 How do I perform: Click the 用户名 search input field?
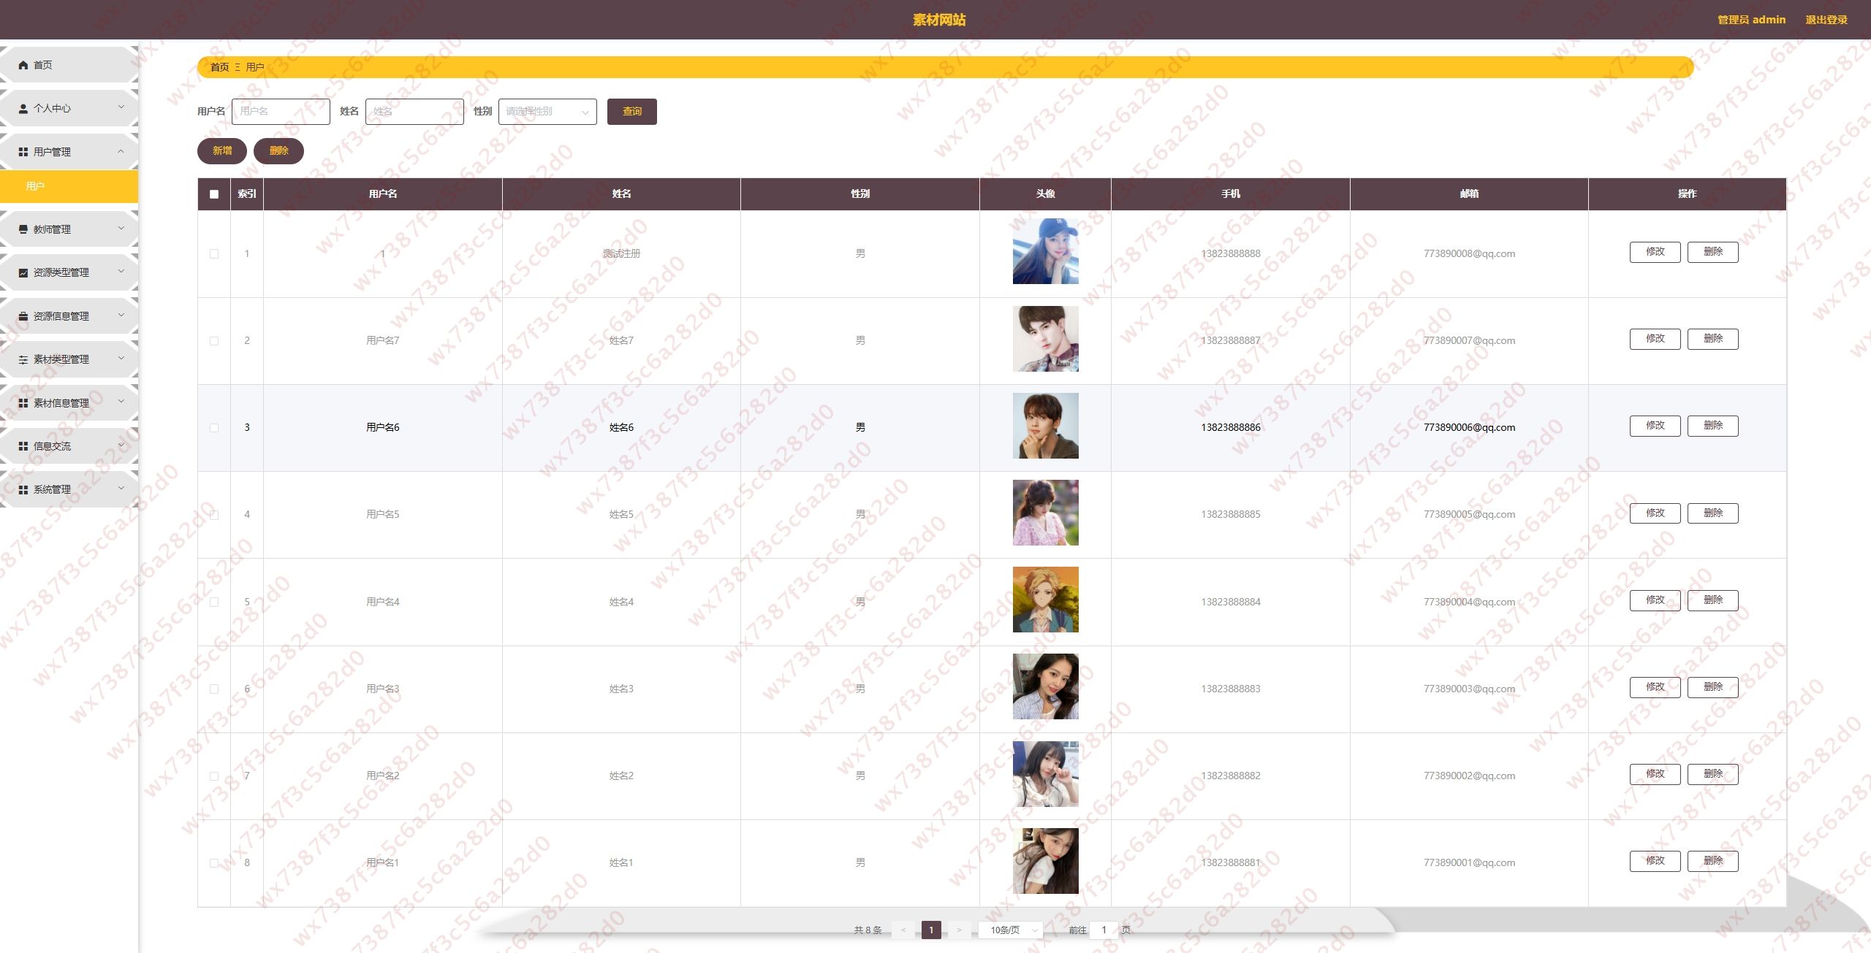[281, 112]
